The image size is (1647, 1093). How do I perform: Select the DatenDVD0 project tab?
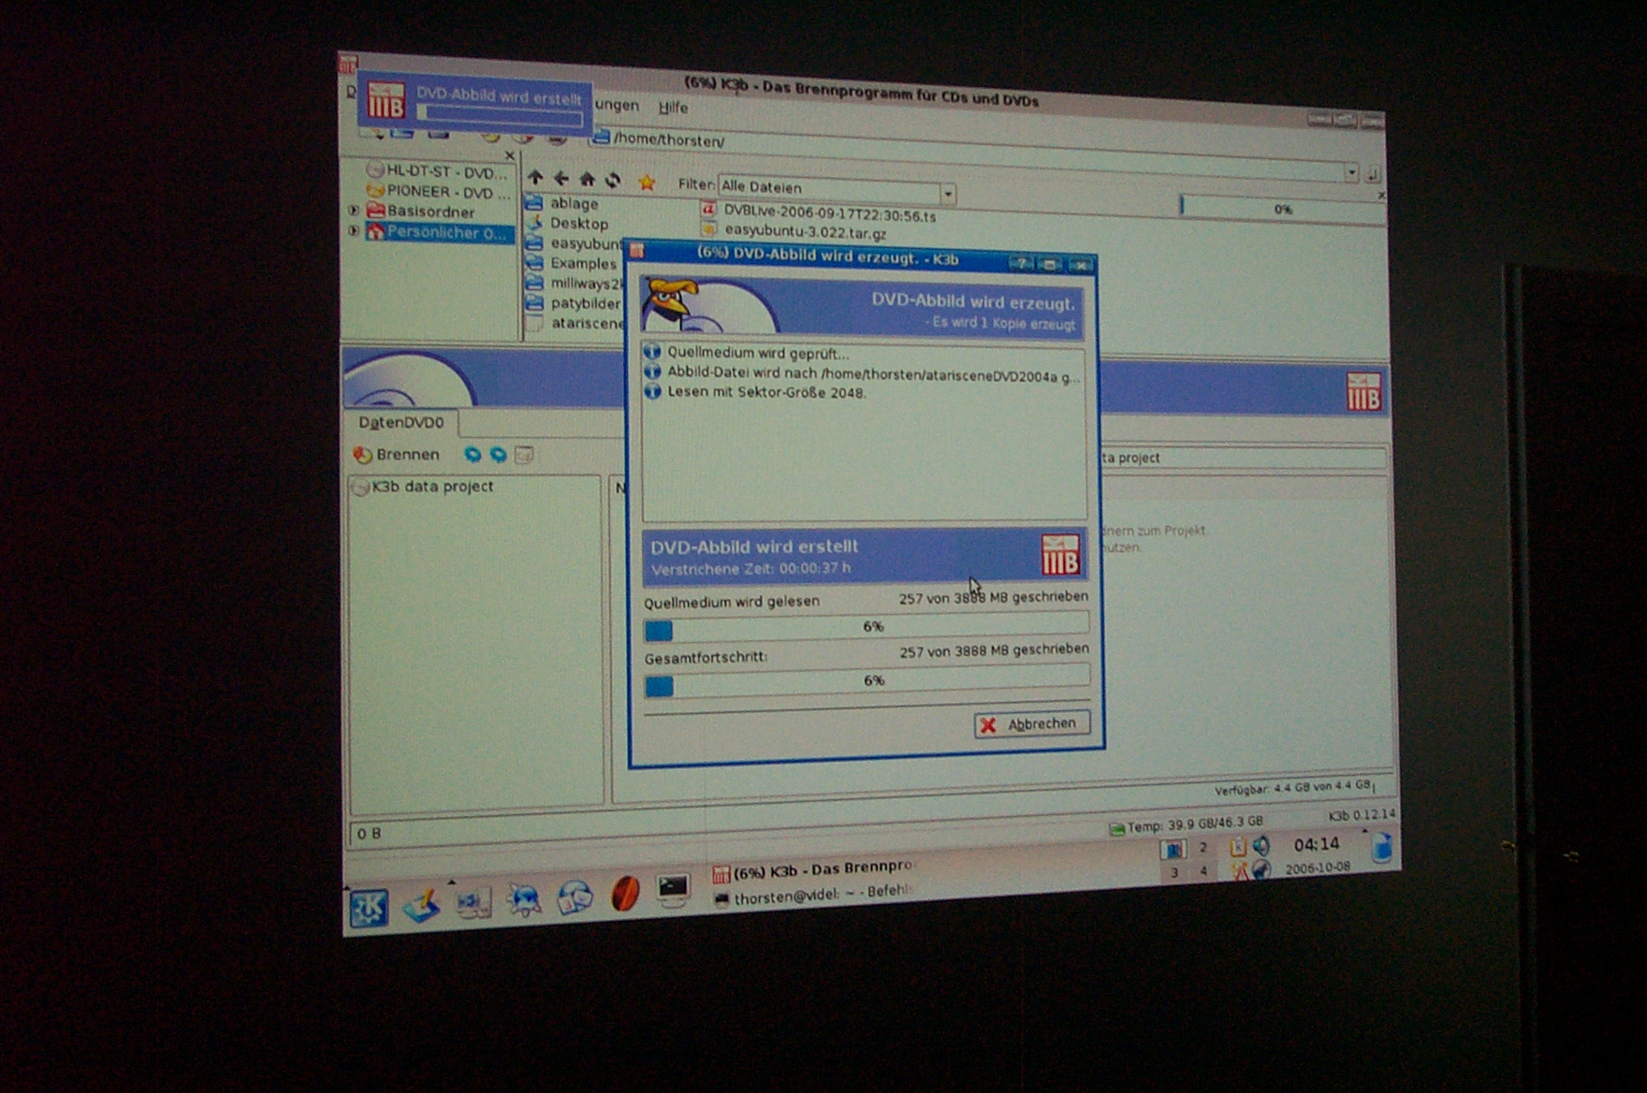(401, 423)
